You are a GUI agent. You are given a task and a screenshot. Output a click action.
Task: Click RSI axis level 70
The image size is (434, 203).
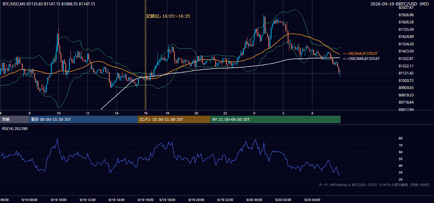tap(400, 145)
